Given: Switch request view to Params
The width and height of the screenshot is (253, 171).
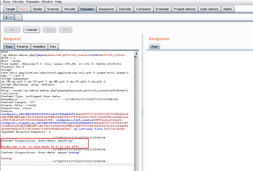Looking at the screenshot, I should click(22, 47).
